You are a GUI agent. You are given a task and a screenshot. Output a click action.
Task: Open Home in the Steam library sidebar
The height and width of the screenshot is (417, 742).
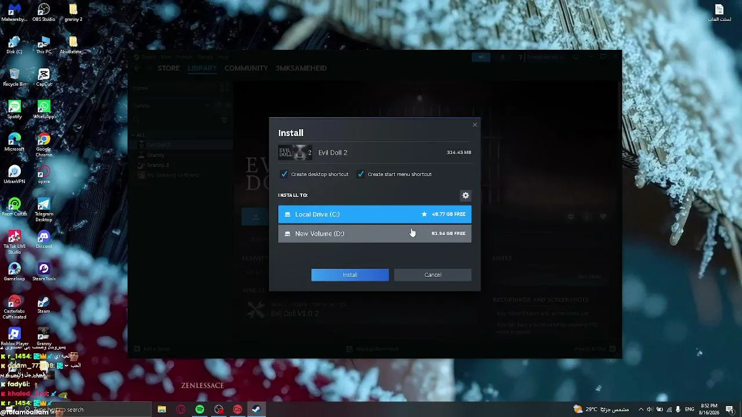(x=140, y=88)
